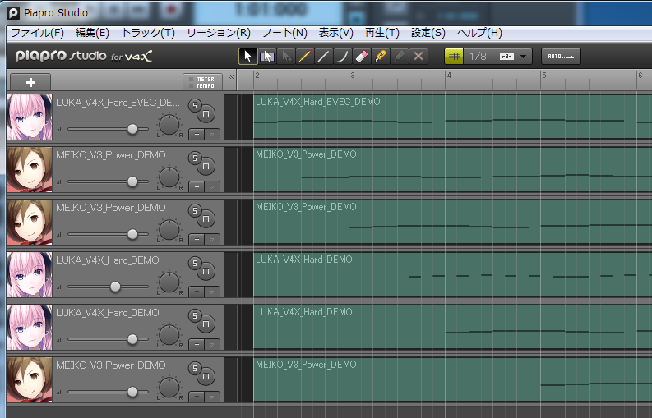Expand the sixth track's triangle dropdown
Viewport: 652px width, 418px height.
coord(212,397)
